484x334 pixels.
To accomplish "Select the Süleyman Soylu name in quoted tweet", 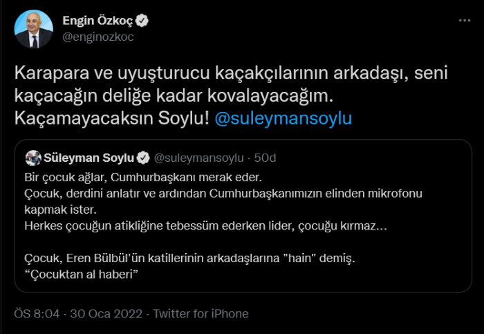I will coord(89,158).
